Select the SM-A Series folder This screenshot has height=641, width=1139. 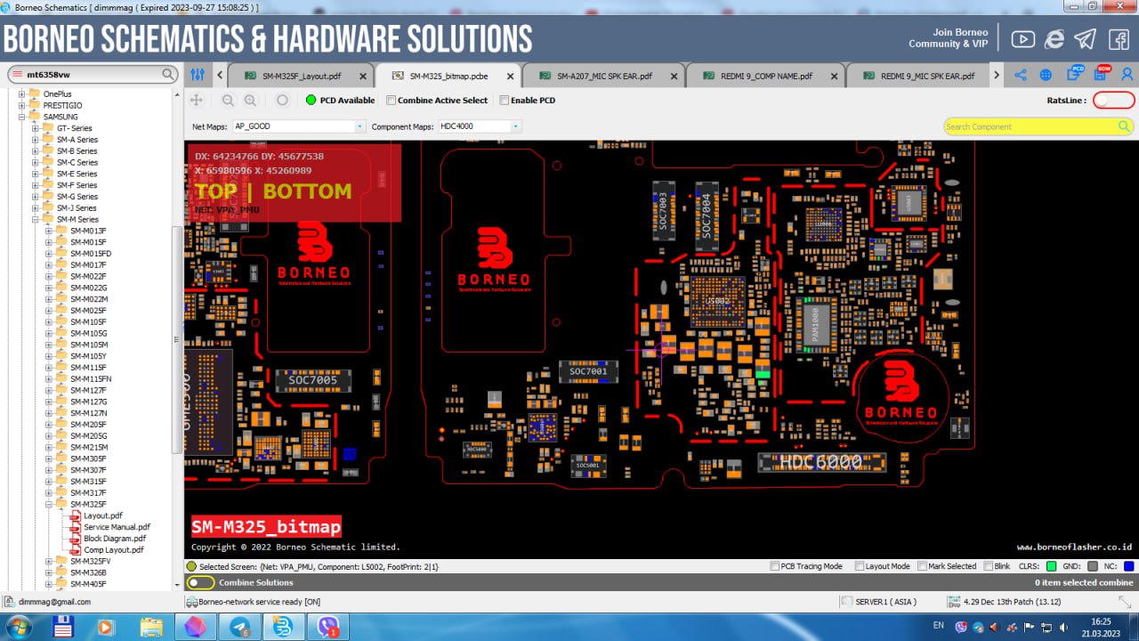tap(77, 140)
